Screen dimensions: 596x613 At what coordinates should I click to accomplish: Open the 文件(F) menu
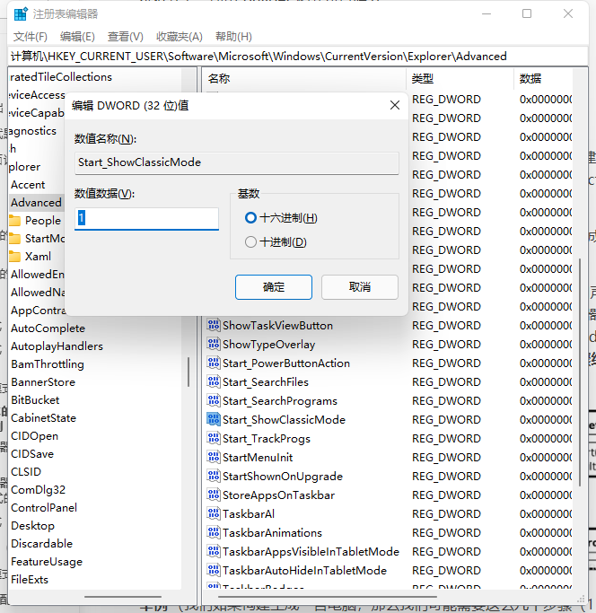click(x=31, y=37)
